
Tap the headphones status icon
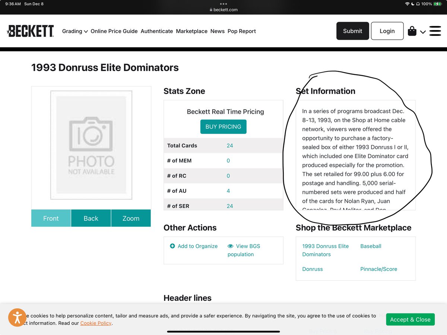[x=418, y=4]
